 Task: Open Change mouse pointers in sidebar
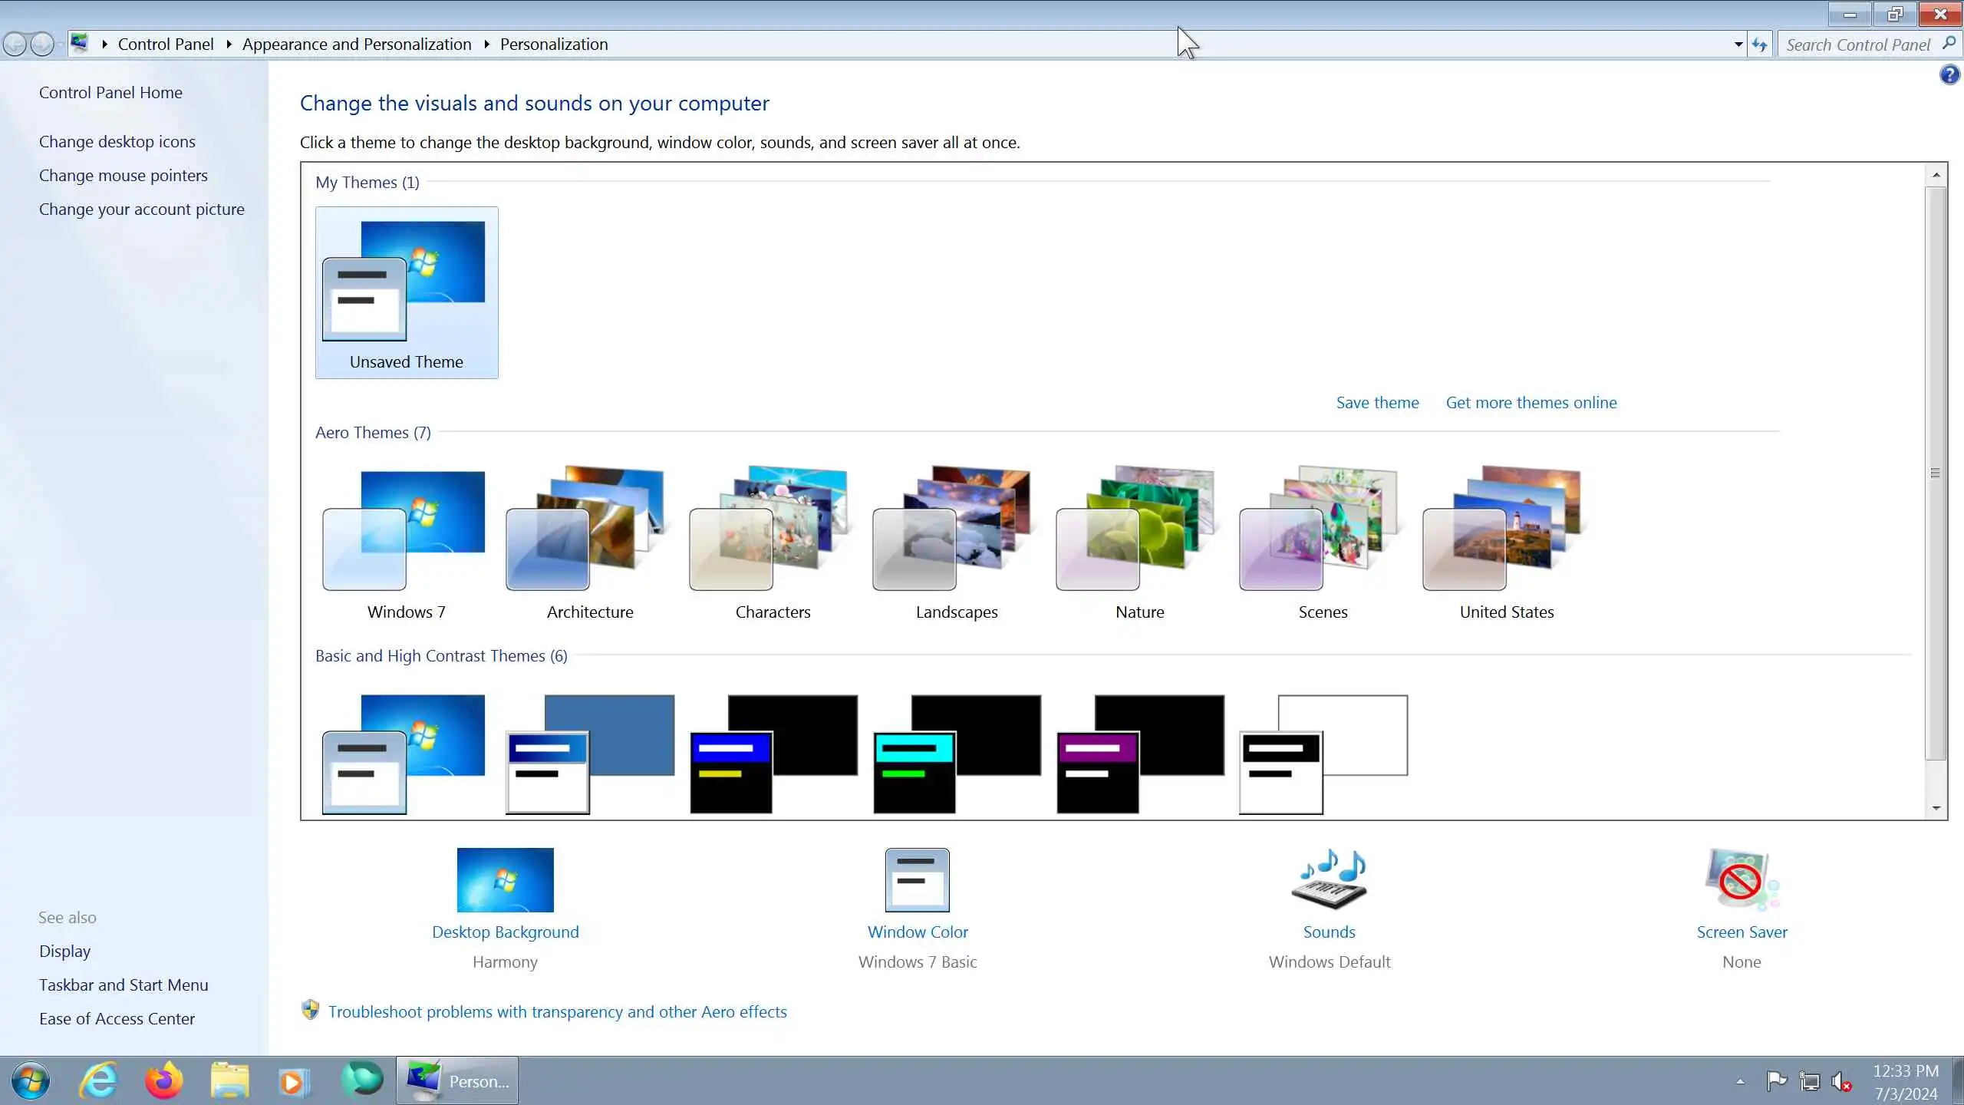(123, 176)
